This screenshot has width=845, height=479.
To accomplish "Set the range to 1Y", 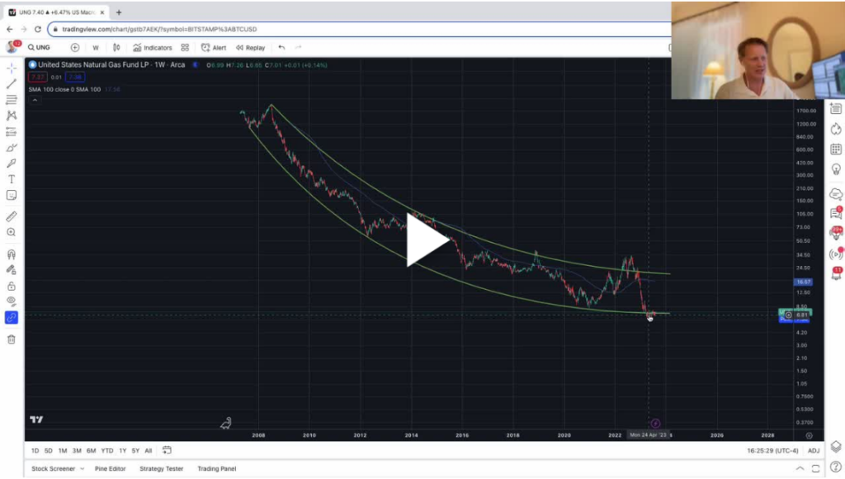I will pyautogui.click(x=122, y=450).
